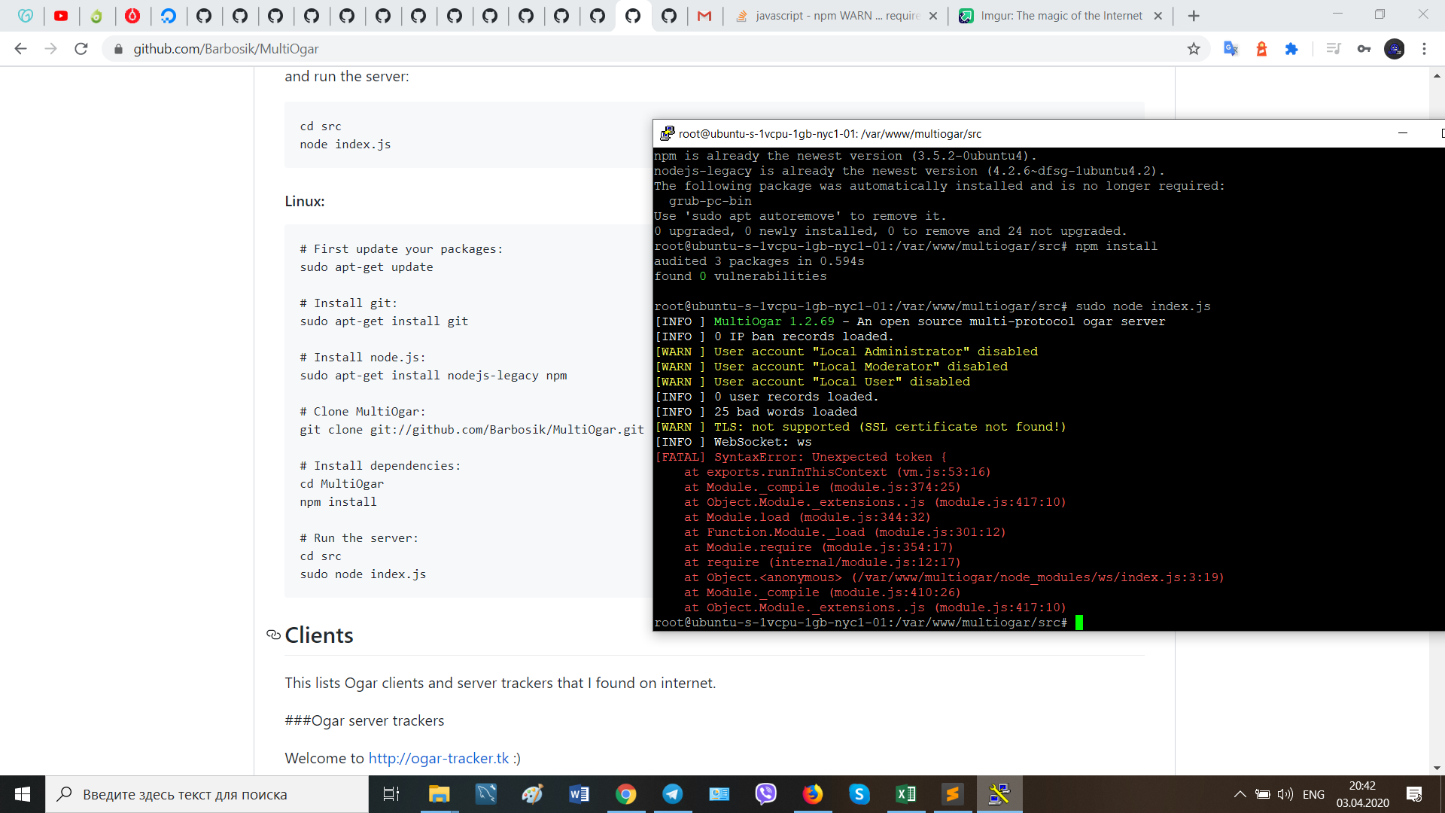Viewport: 1445px width, 813px height.
Task: Click the address bar URL
Action: tap(226, 49)
